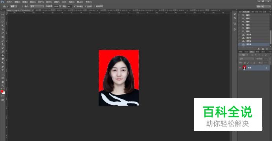272x141 pixels.
Task: Select the Spot Healing Brush tool
Action: pyautogui.click(x=3, y=37)
